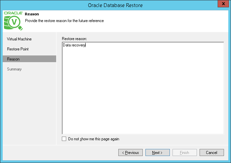Go to the Restore Point step
This screenshot has height=163, width=231.
coord(18,49)
